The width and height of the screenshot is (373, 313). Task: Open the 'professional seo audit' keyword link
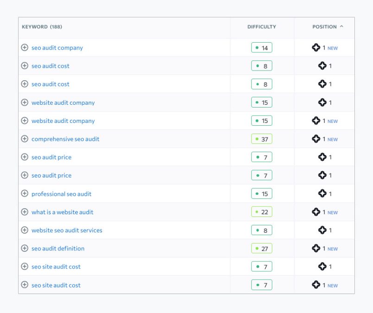click(x=61, y=194)
